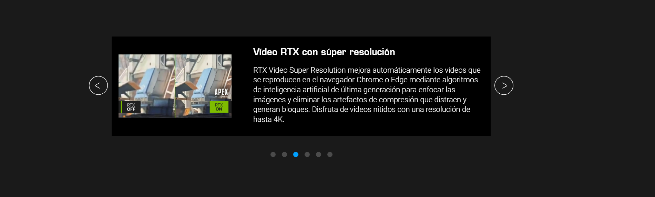Click the green RTX ON badge
This screenshot has width=655, height=197.
pyautogui.click(x=219, y=107)
